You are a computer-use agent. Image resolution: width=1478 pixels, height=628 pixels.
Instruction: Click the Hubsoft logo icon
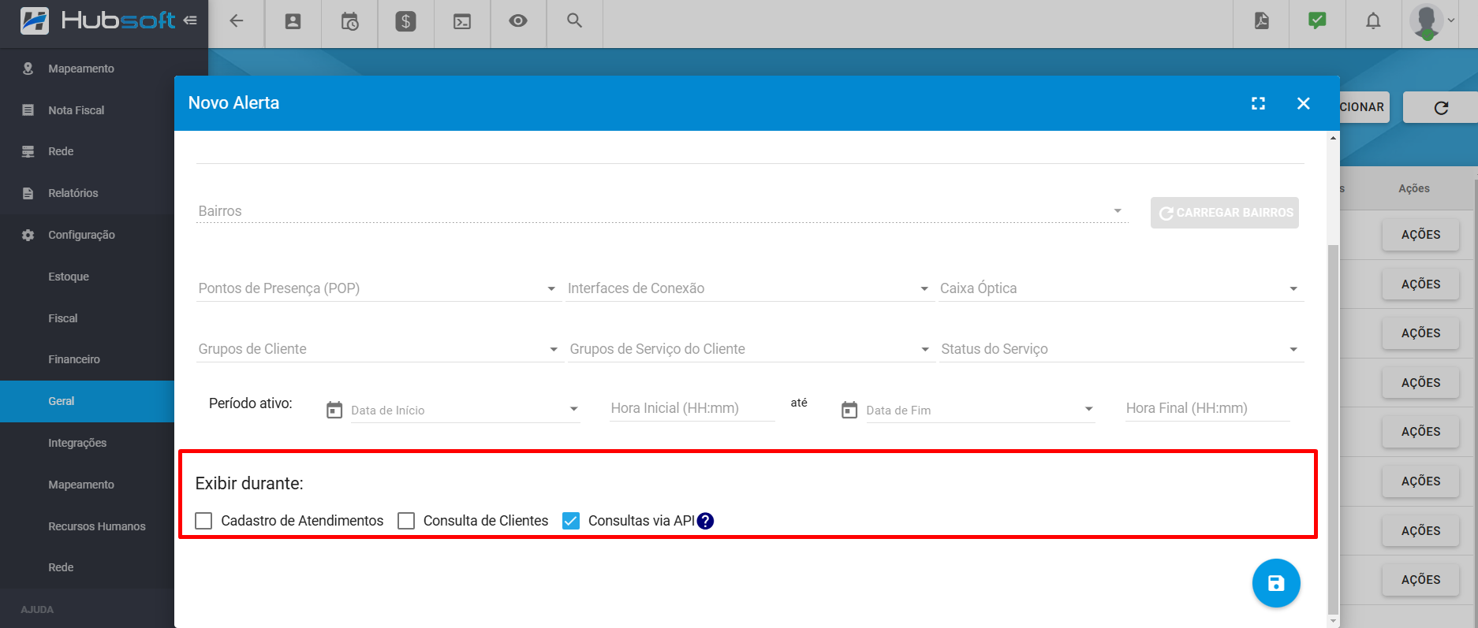click(x=34, y=20)
